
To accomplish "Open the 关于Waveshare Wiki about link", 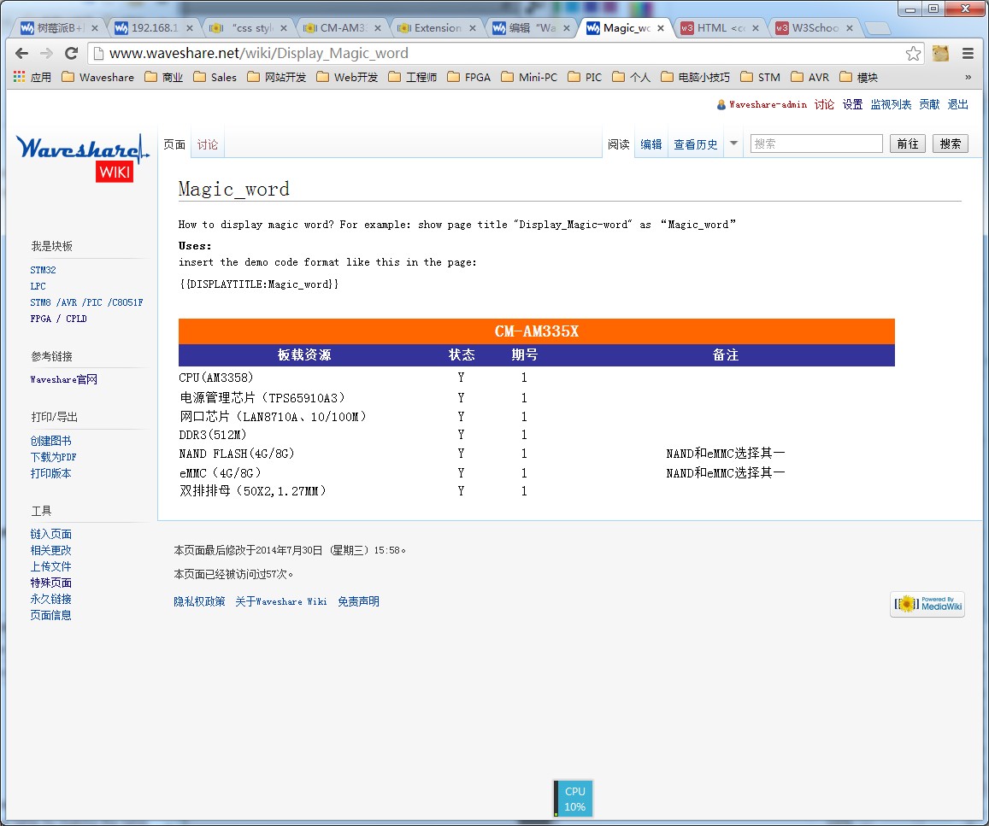I will pos(281,601).
